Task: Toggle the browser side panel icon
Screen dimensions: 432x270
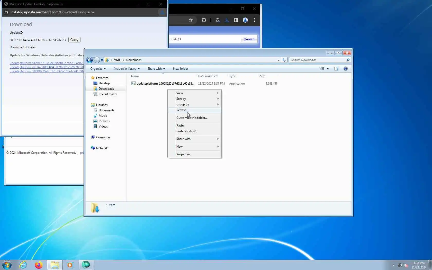Action: (x=236, y=20)
